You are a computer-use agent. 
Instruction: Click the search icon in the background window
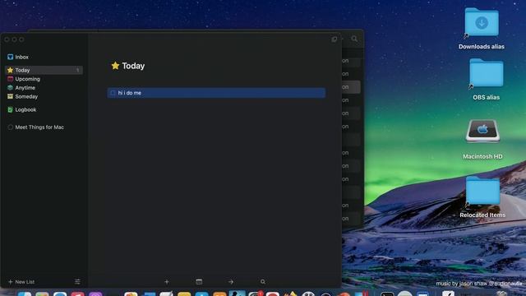[354, 39]
